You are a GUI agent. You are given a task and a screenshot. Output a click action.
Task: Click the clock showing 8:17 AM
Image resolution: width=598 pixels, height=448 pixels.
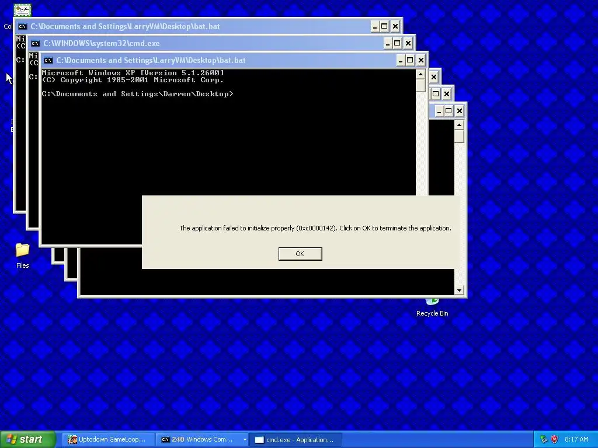(576, 439)
